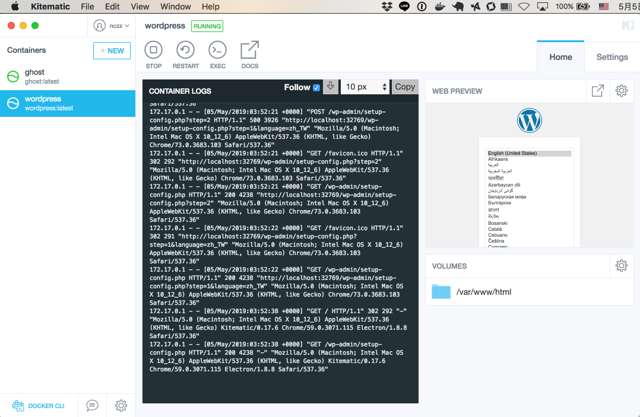Image resolution: width=640 pixels, height=417 pixels.
Task: Open Dropbox in the menu bar
Action: pos(387,6)
